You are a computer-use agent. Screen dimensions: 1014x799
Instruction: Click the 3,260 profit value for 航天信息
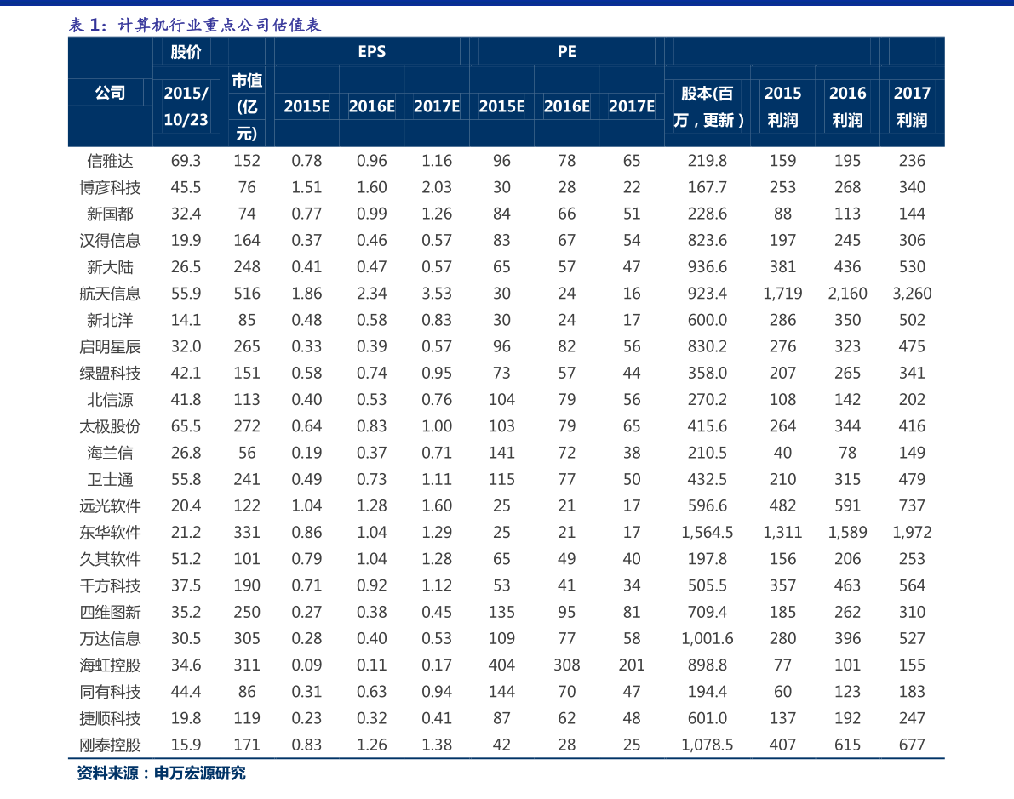(911, 294)
